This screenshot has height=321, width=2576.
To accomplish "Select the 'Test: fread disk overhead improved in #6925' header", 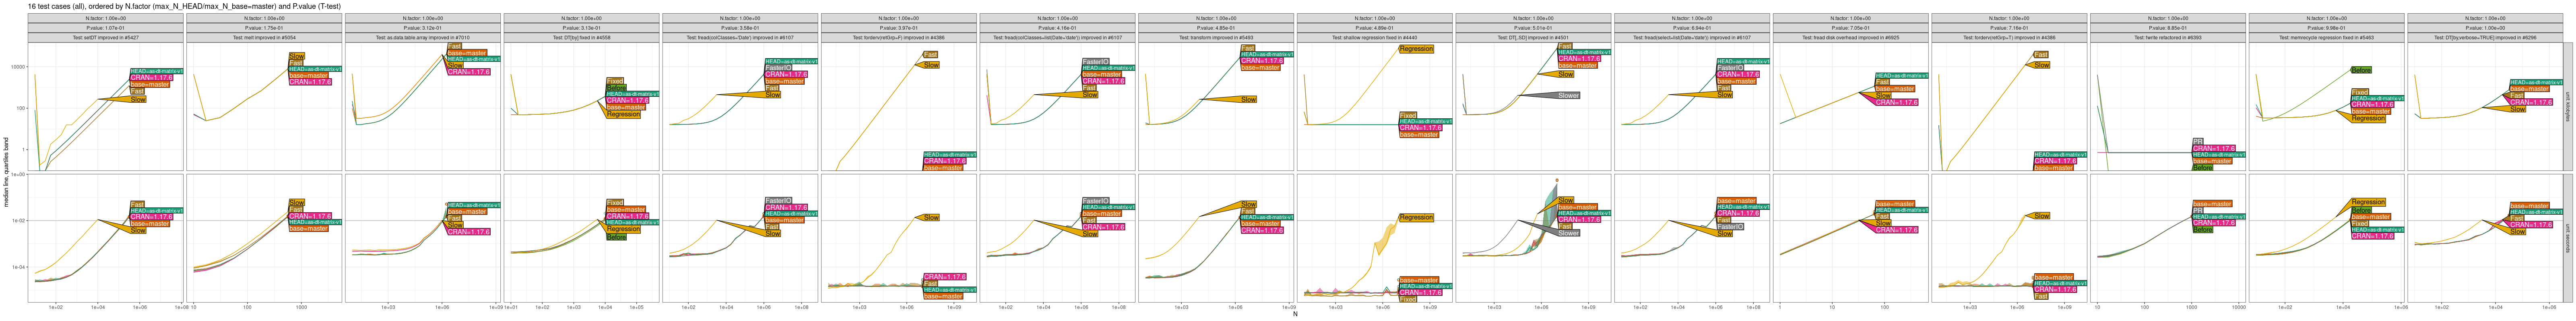I will [x=1850, y=38].
